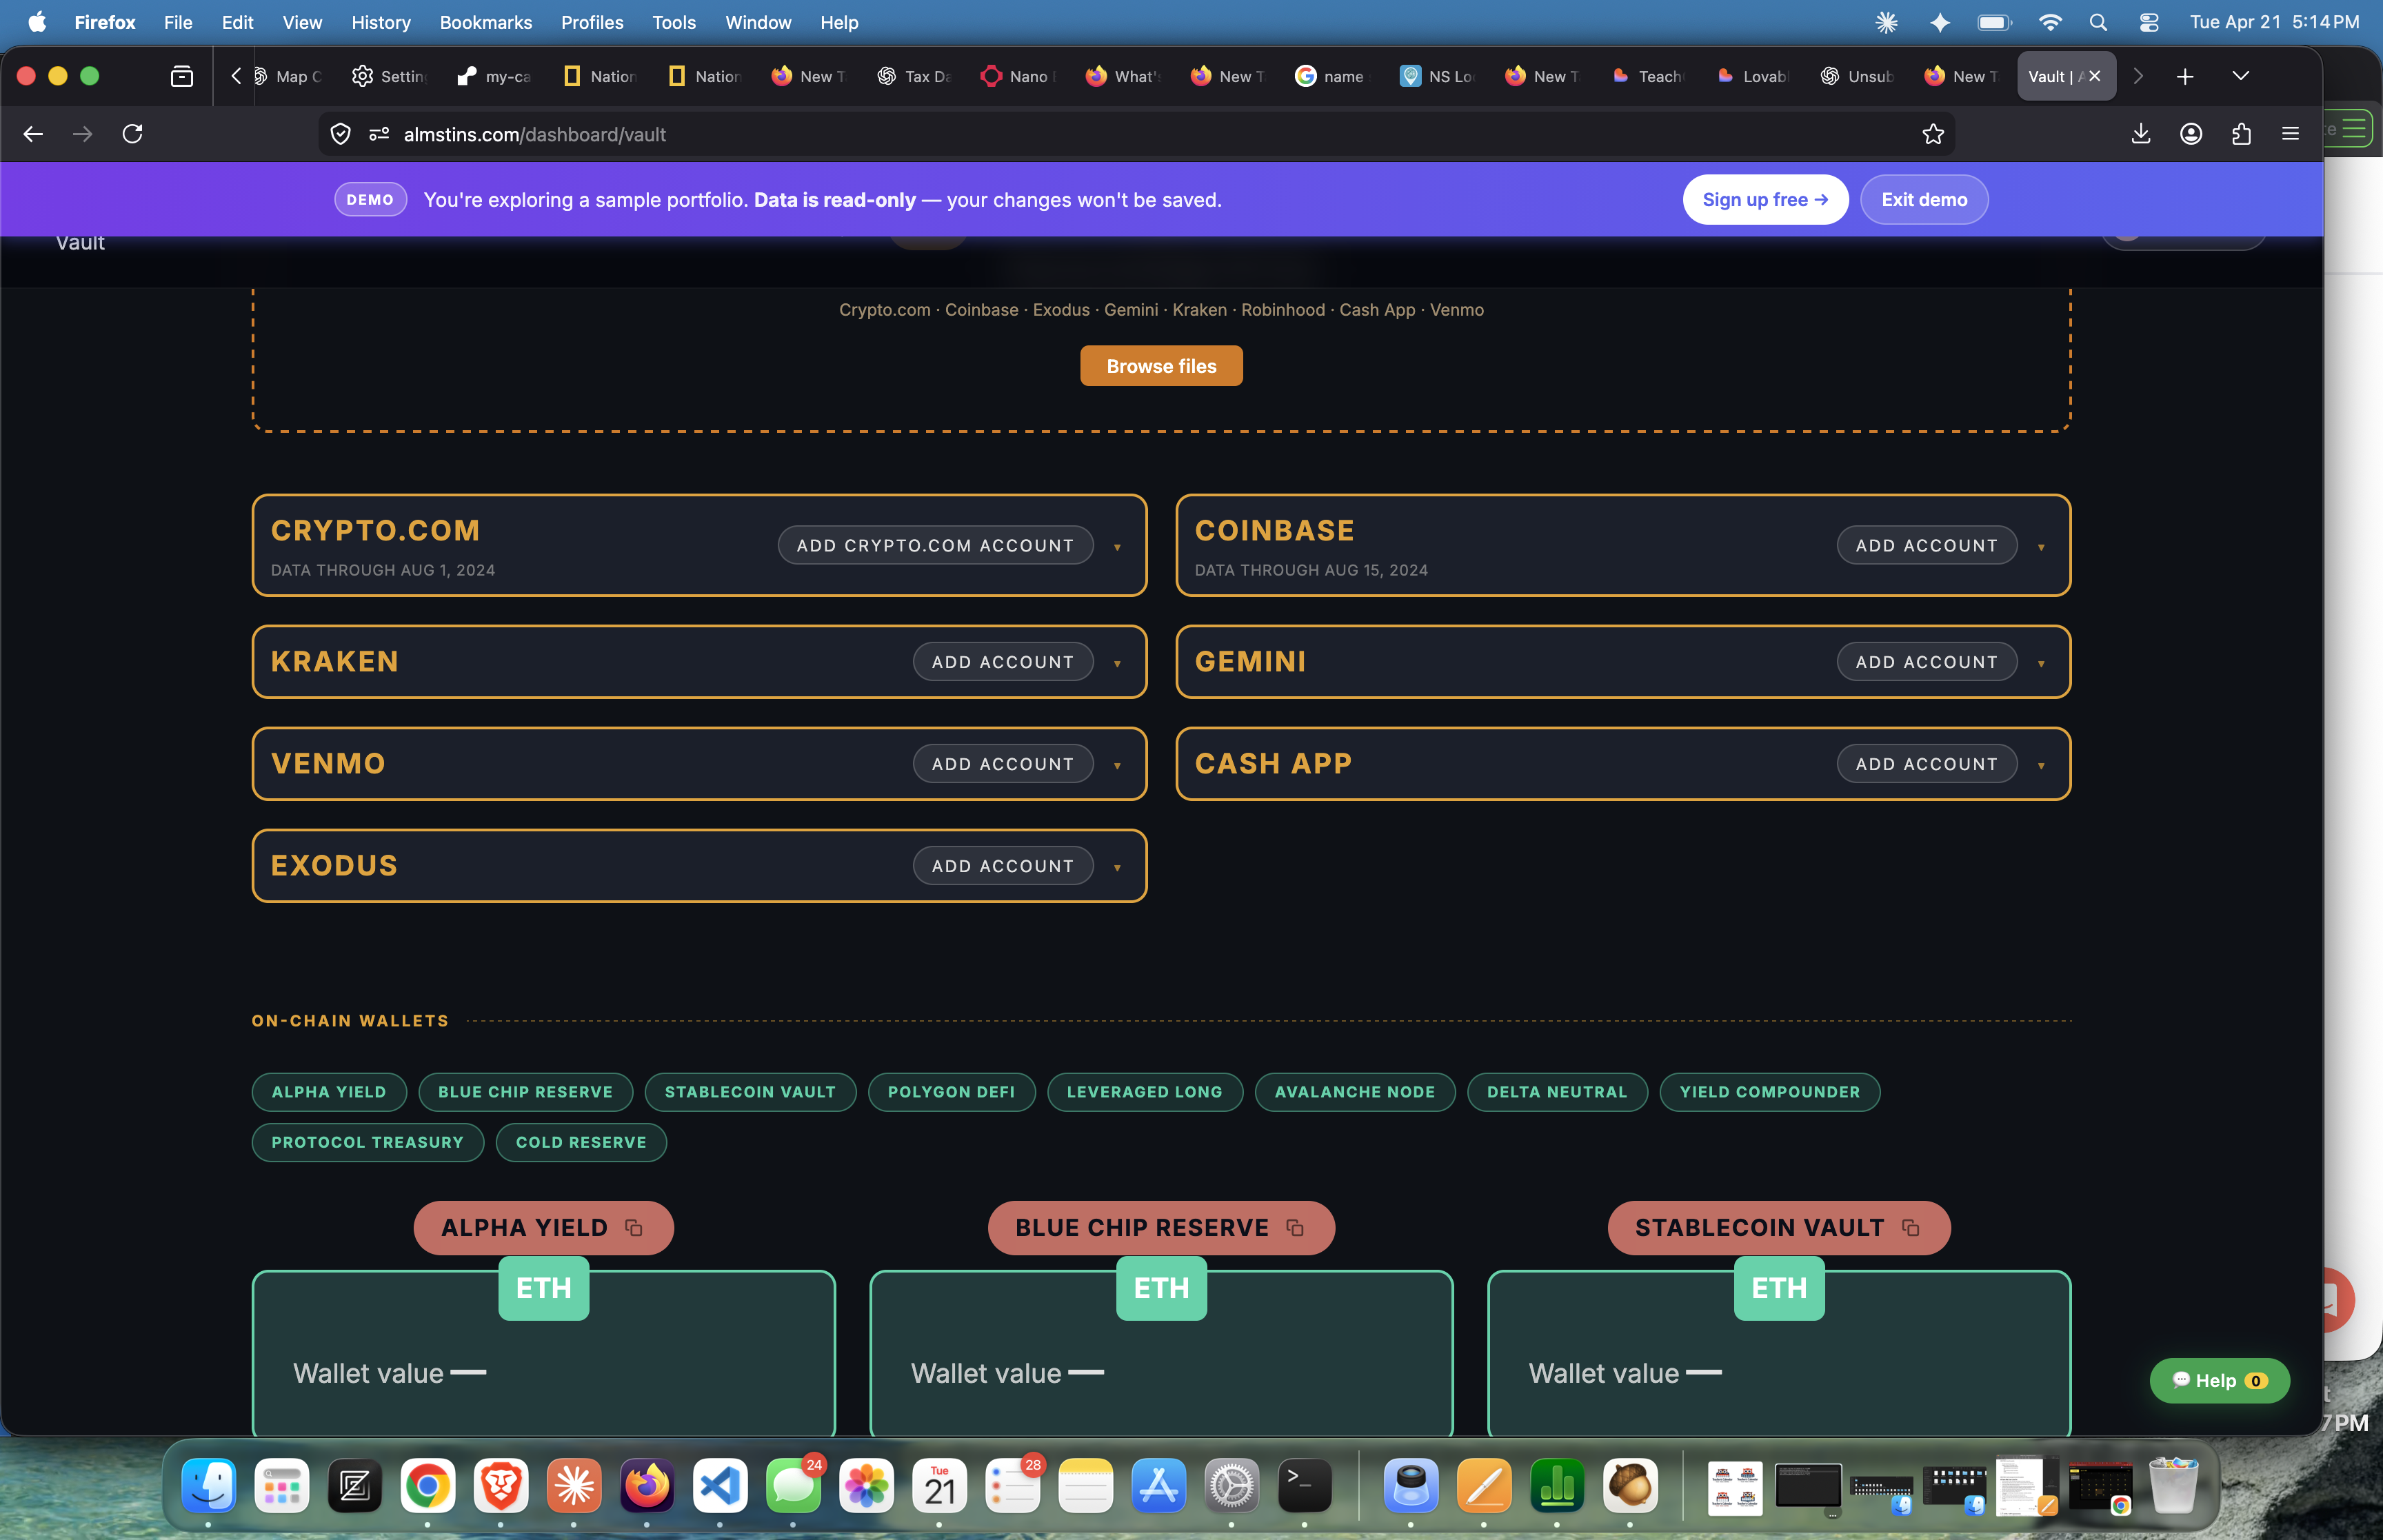The height and width of the screenshot is (1540, 2383).
Task: Open the Firefox downloads panel
Action: [2141, 134]
